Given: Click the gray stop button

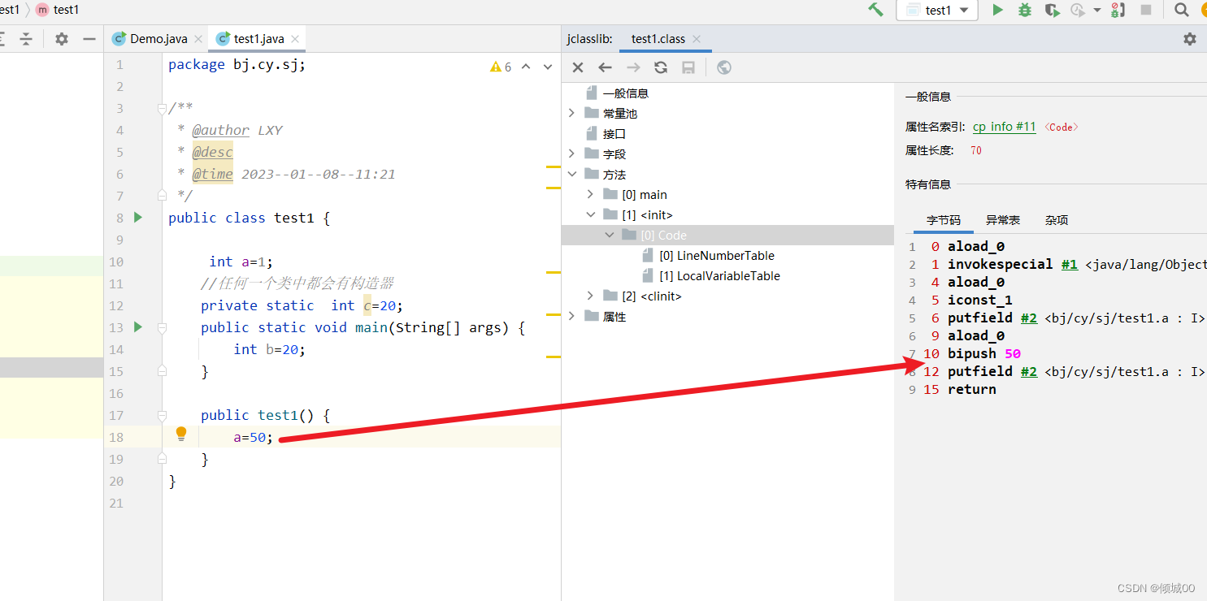Looking at the screenshot, I should 1146,10.
